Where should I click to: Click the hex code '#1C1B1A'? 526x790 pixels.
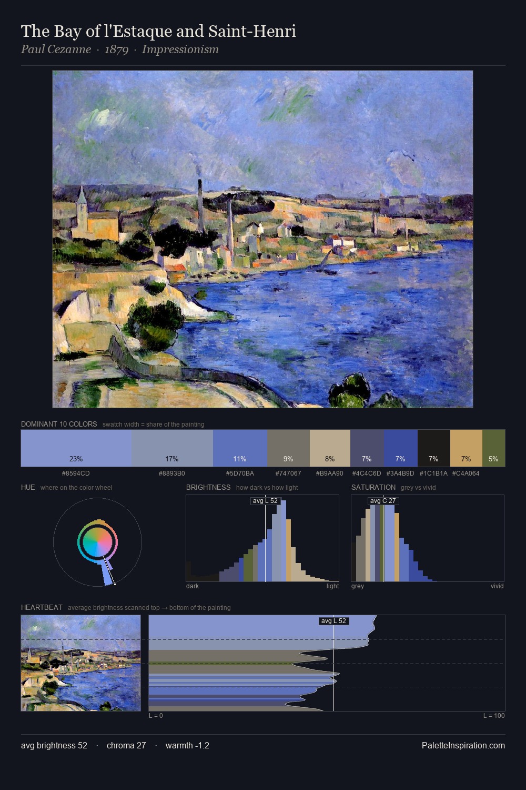click(x=433, y=473)
